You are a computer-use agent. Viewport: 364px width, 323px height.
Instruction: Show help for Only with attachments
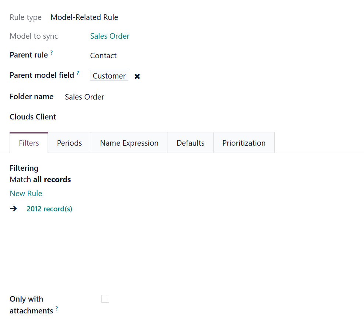click(x=57, y=309)
